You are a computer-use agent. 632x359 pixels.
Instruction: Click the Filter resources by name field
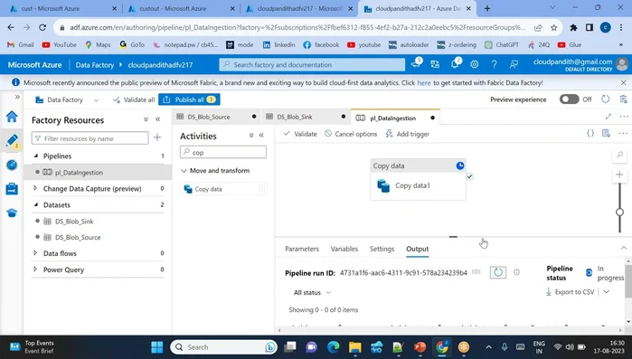(90, 138)
